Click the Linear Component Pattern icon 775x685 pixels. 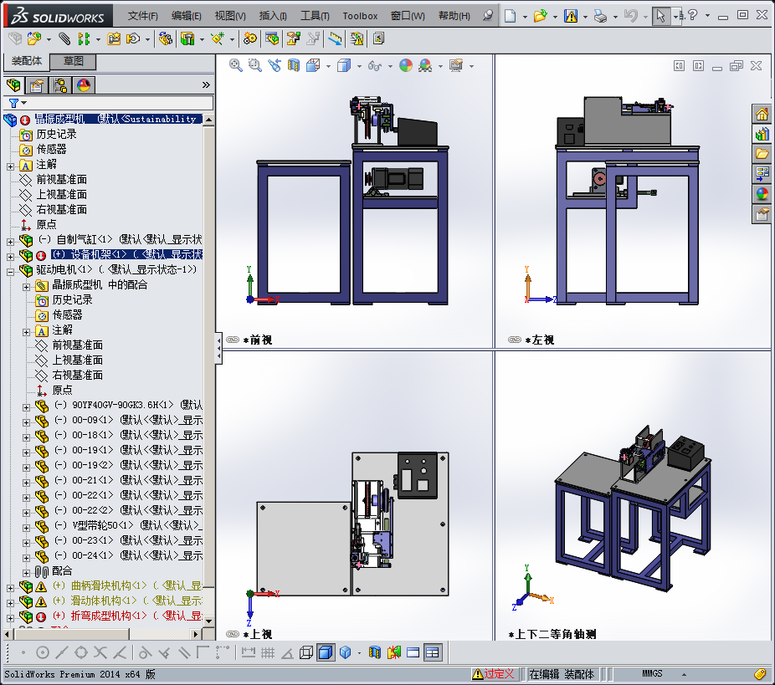click(x=85, y=38)
